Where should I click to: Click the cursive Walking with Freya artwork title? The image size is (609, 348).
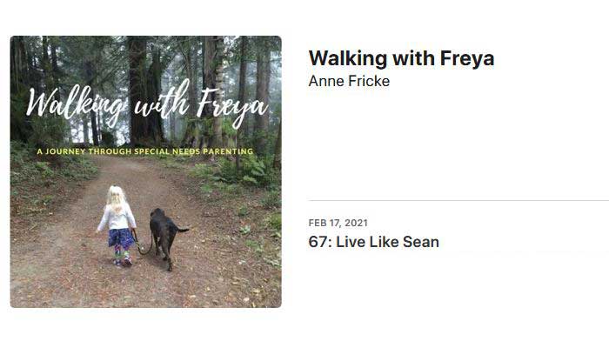click(x=147, y=104)
